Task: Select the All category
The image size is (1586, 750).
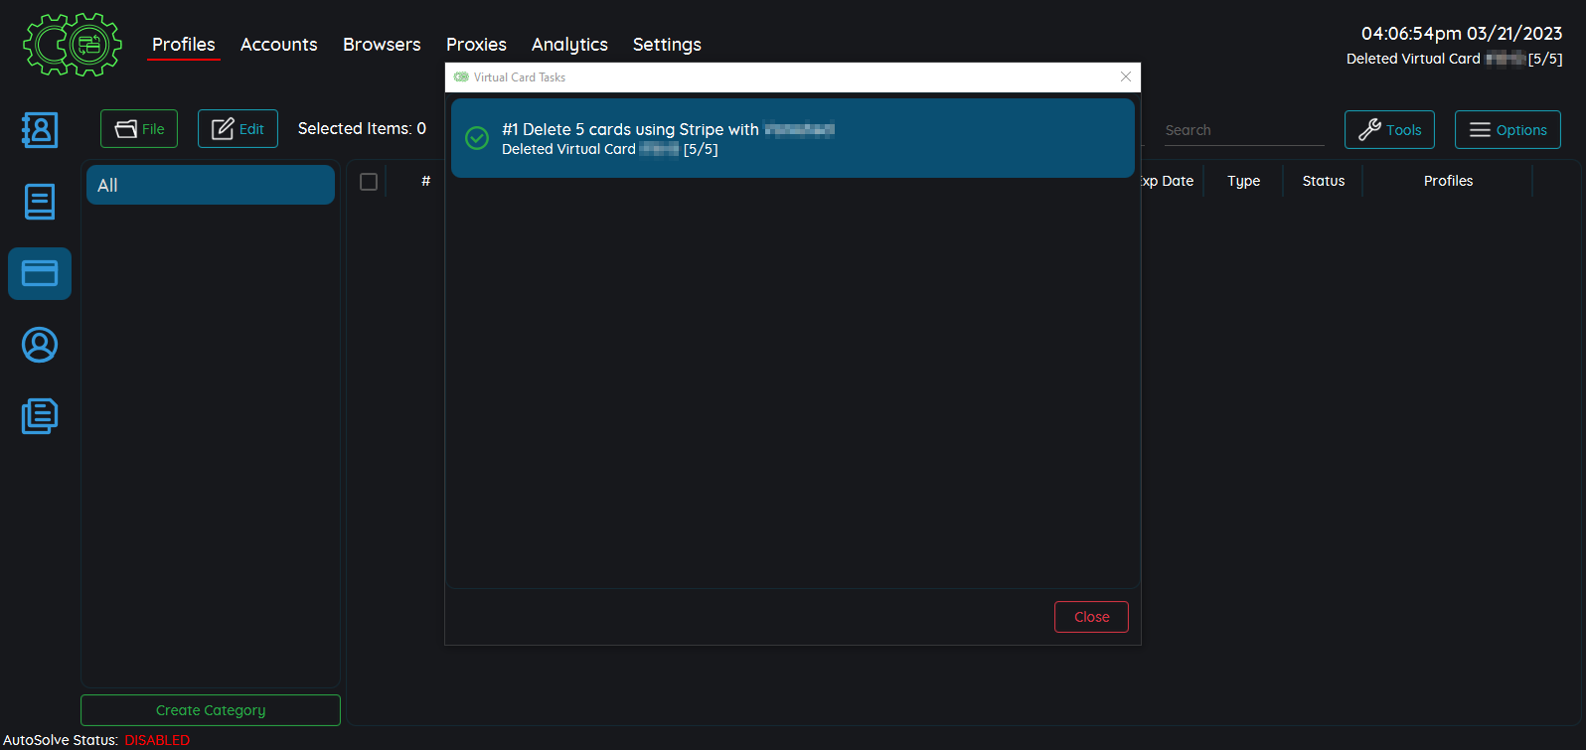Action: tap(211, 185)
